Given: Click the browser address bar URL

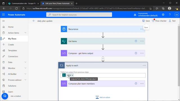Looking at the screenshot, I should pyautogui.click(x=86, y=8).
